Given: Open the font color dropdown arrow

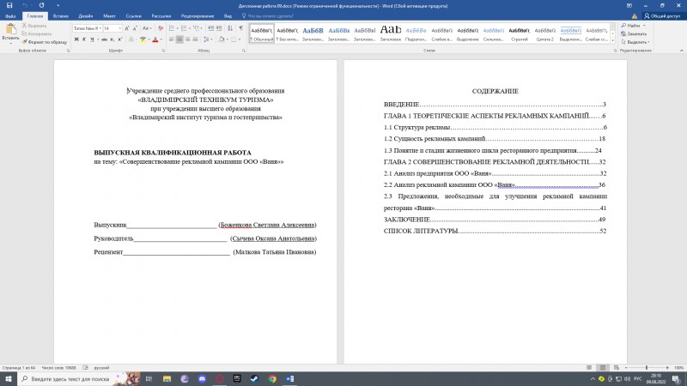Looking at the screenshot, I should click(x=161, y=39).
